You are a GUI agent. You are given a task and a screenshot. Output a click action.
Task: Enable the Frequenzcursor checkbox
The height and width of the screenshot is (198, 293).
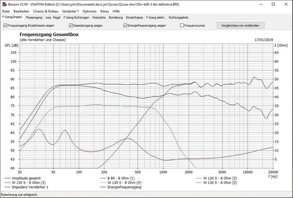tap(182, 25)
